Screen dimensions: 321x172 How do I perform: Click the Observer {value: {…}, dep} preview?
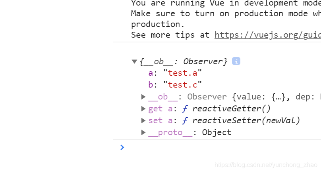[x=254, y=97]
